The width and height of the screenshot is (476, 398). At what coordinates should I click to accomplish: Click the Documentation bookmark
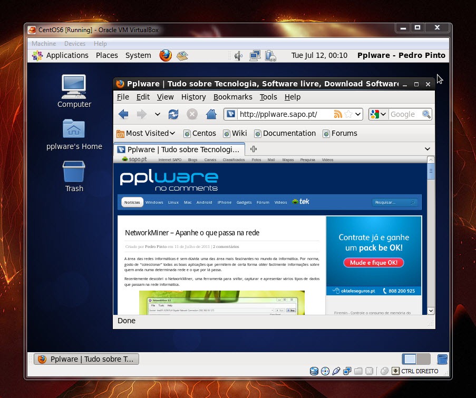[x=285, y=133]
